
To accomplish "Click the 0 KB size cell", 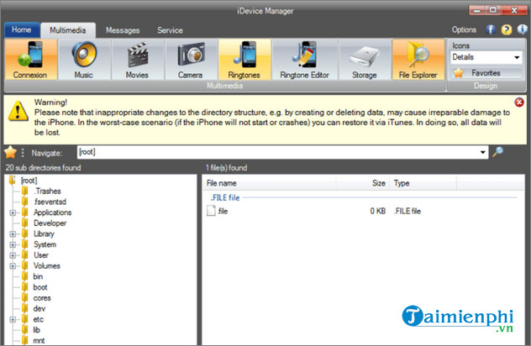I will (377, 211).
